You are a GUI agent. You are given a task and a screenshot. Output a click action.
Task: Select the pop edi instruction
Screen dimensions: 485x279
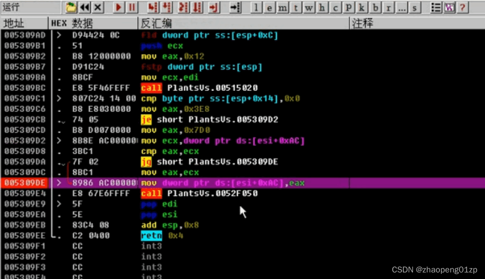click(x=159, y=204)
